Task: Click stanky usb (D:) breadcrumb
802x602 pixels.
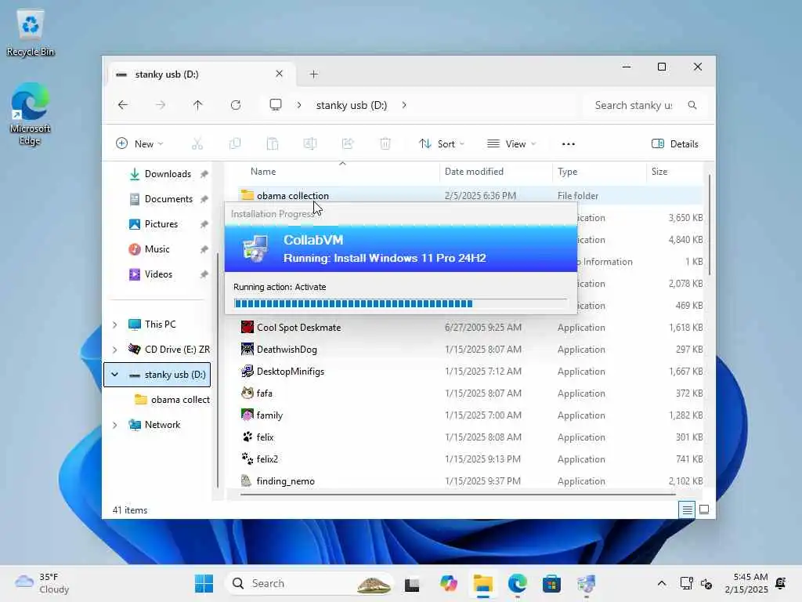Action: point(352,105)
